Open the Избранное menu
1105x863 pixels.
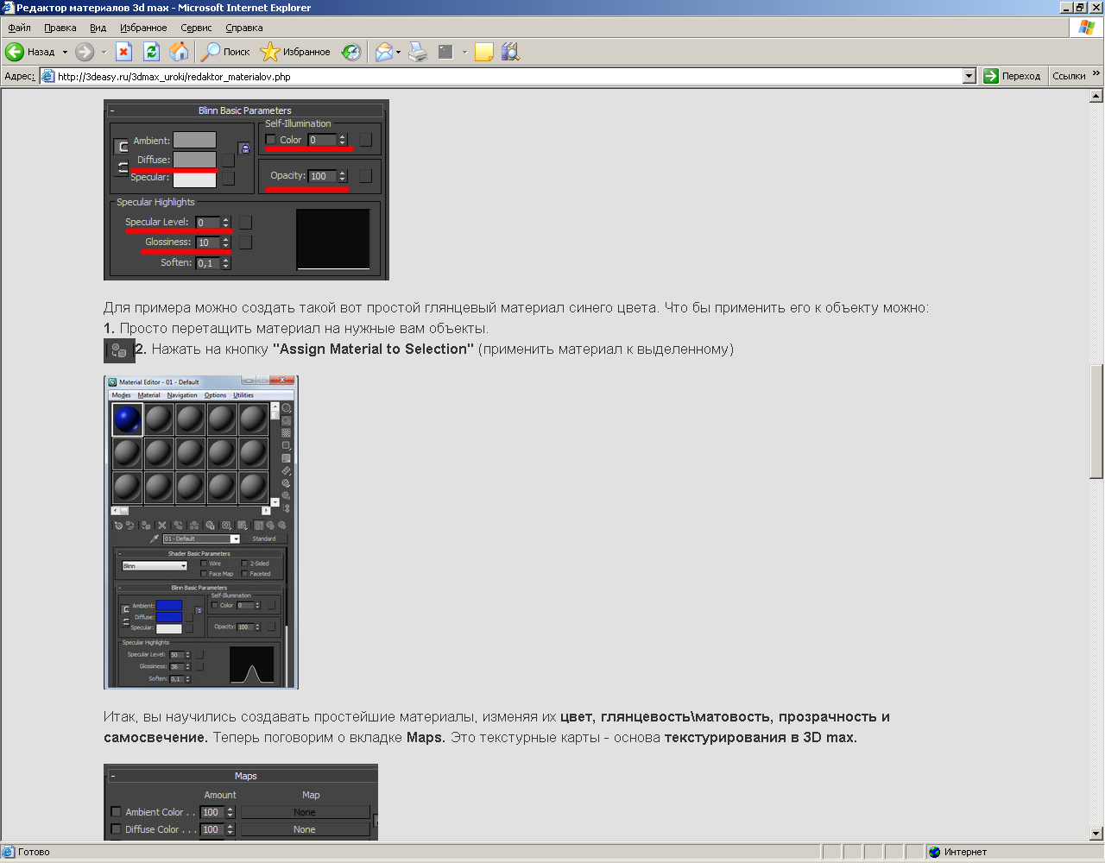tap(143, 28)
